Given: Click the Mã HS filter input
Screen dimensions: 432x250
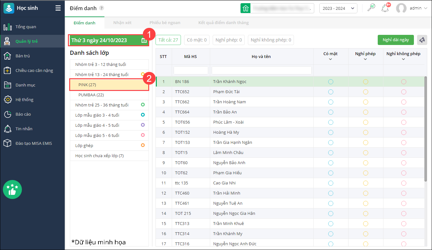Looking at the screenshot, I should [x=191, y=70].
